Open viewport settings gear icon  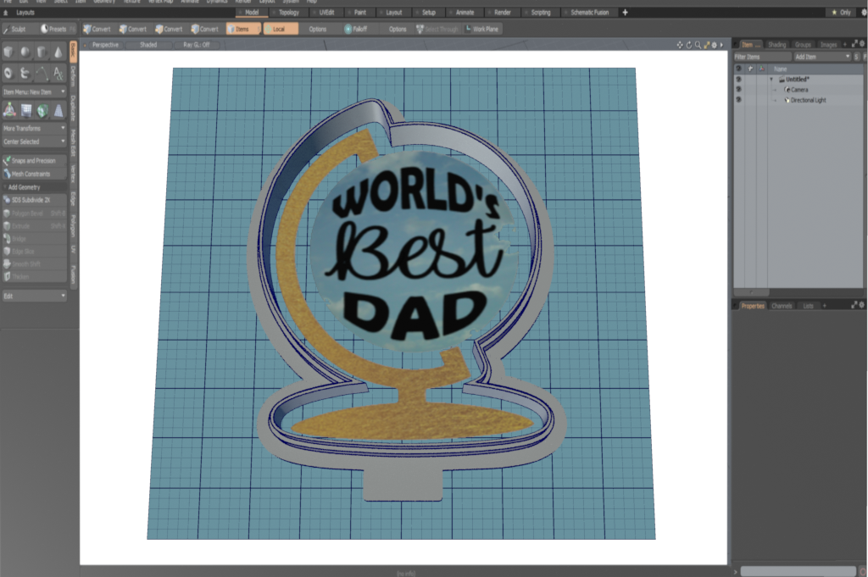(x=713, y=44)
